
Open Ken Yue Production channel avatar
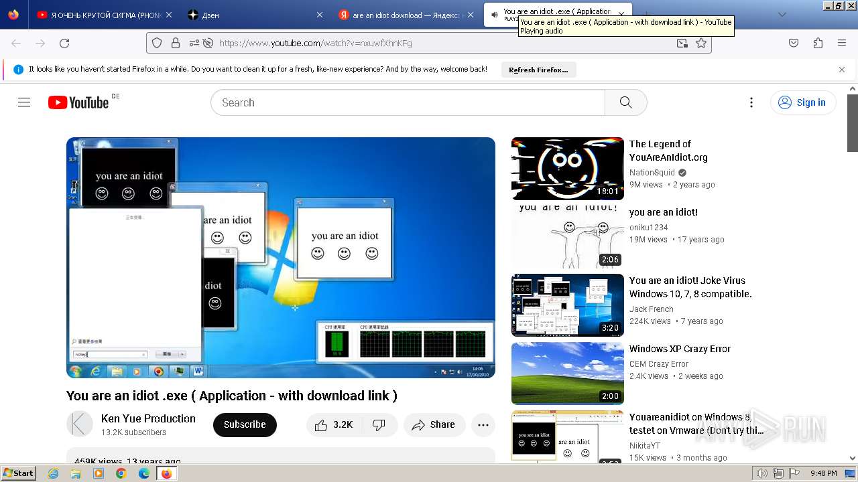[x=80, y=424]
